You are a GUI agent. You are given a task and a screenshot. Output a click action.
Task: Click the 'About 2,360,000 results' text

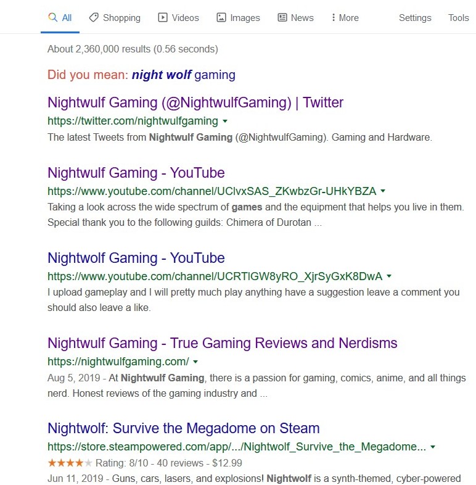tap(133, 49)
